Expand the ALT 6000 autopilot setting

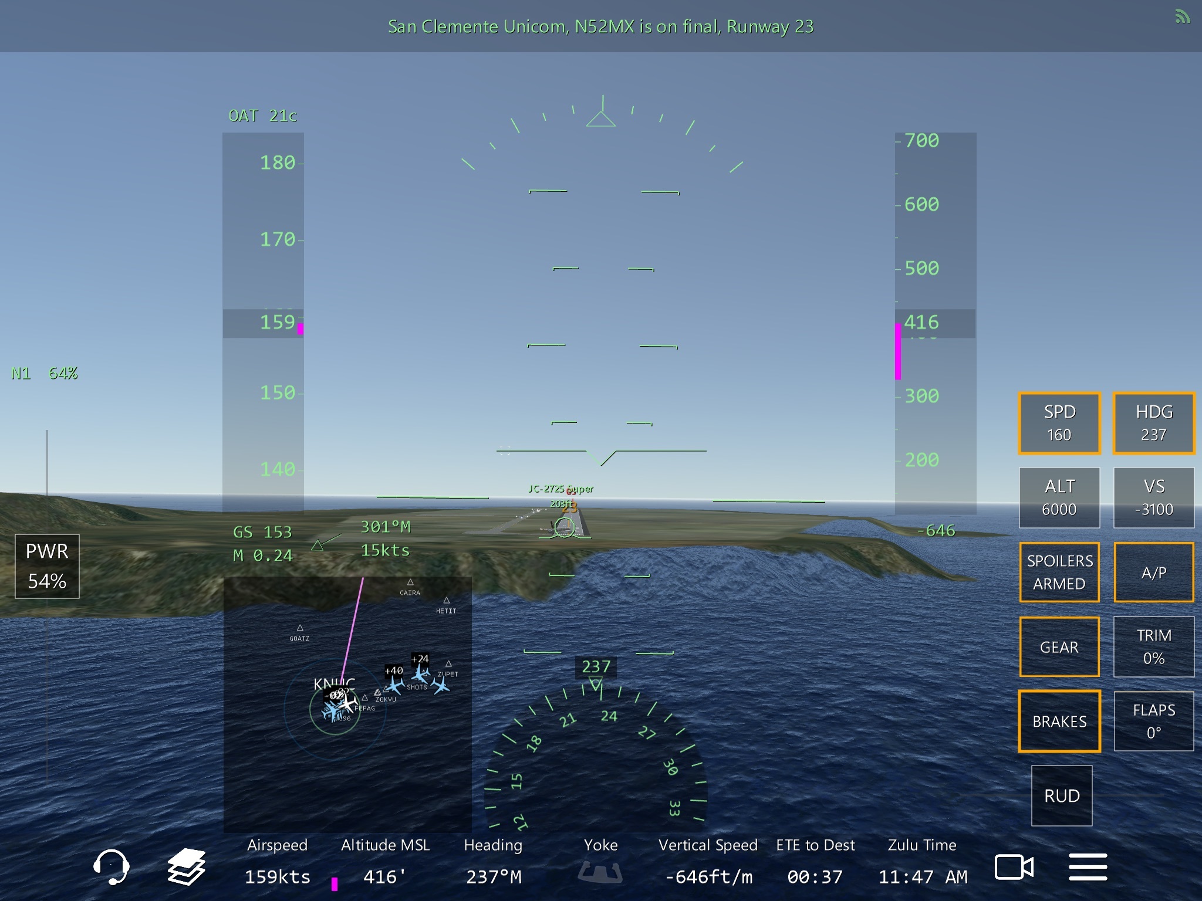pyautogui.click(x=1059, y=497)
